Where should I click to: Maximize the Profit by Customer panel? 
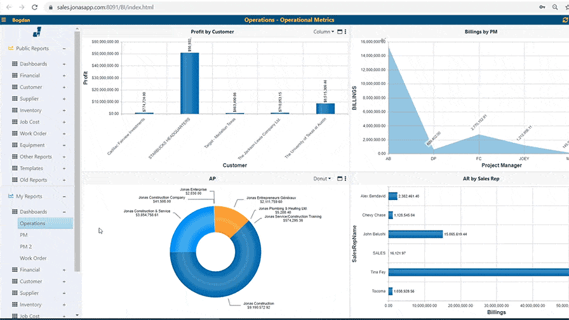340,32
